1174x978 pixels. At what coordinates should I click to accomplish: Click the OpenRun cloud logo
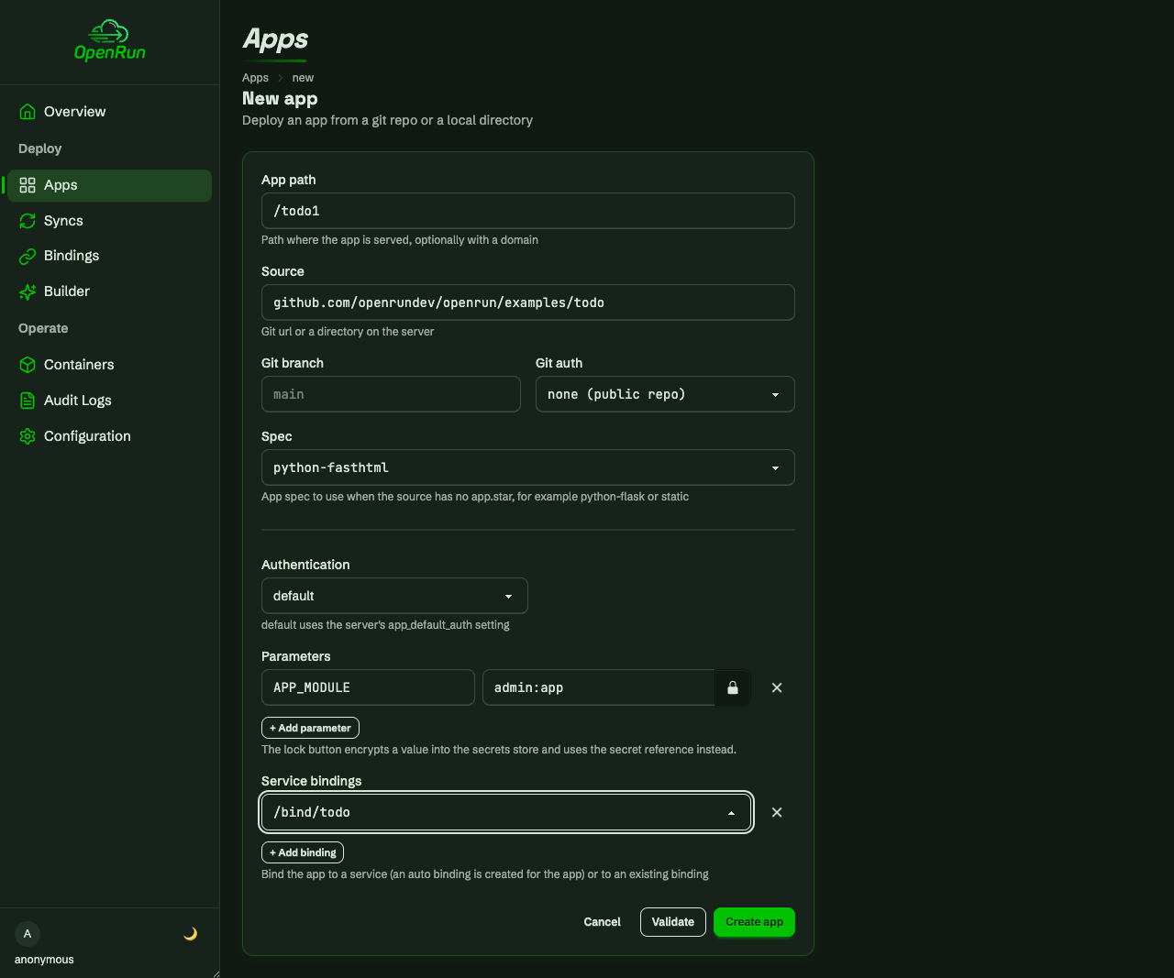(x=109, y=40)
